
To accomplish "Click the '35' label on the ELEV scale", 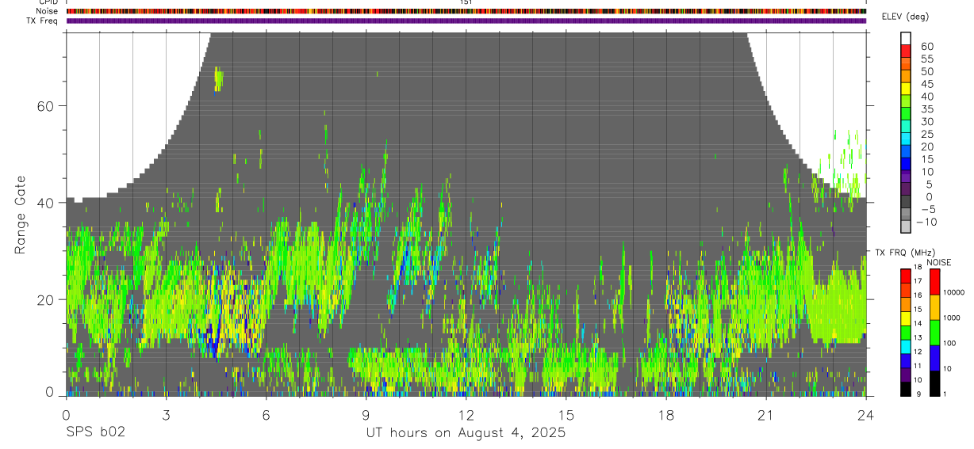I will coord(926,109).
